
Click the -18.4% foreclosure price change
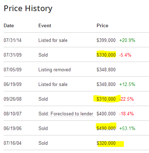click(126, 114)
